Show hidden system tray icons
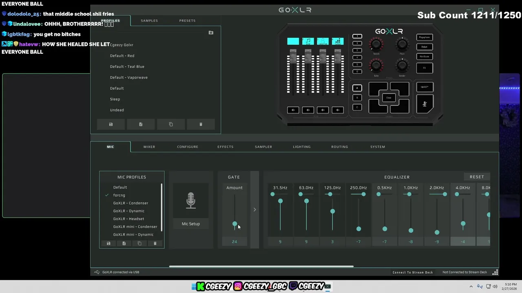 coord(471,286)
